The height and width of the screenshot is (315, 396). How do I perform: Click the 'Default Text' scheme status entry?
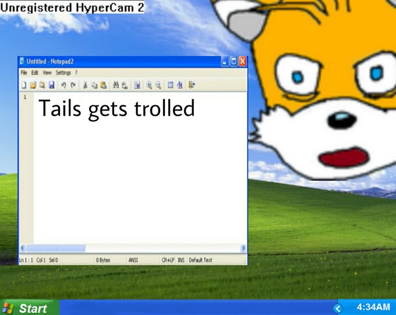pos(200,260)
